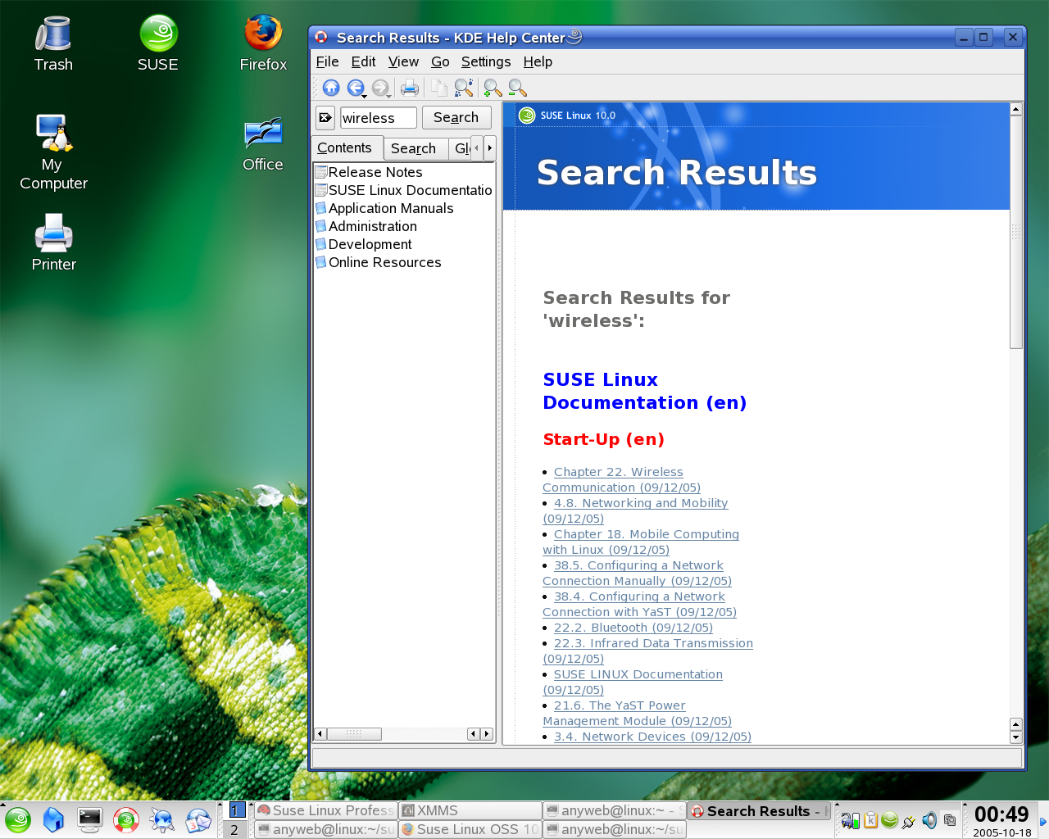The height and width of the screenshot is (839, 1049).
Task: Open 22.3 Infrared Data Transmission link
Action: click(647, 651)
